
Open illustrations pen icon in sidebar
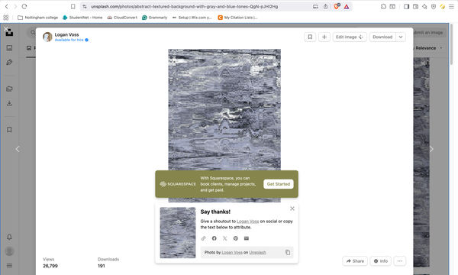(x=9, y=62)
